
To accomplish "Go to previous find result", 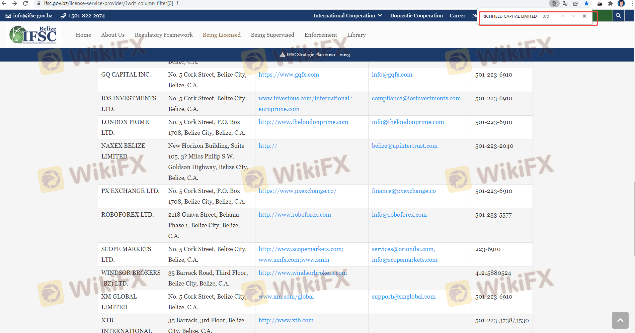I will coord(563,16).
